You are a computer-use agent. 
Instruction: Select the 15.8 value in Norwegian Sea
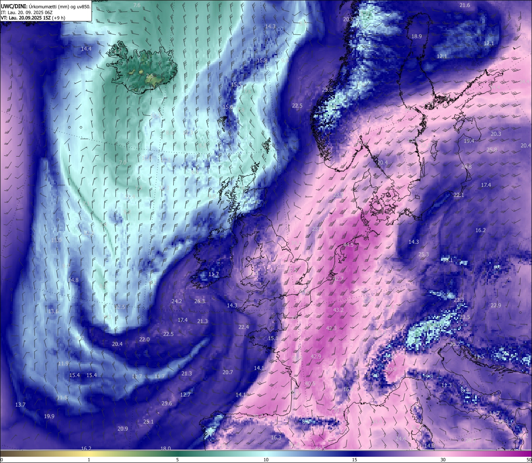pyautogui.click(x=262, y=60)
